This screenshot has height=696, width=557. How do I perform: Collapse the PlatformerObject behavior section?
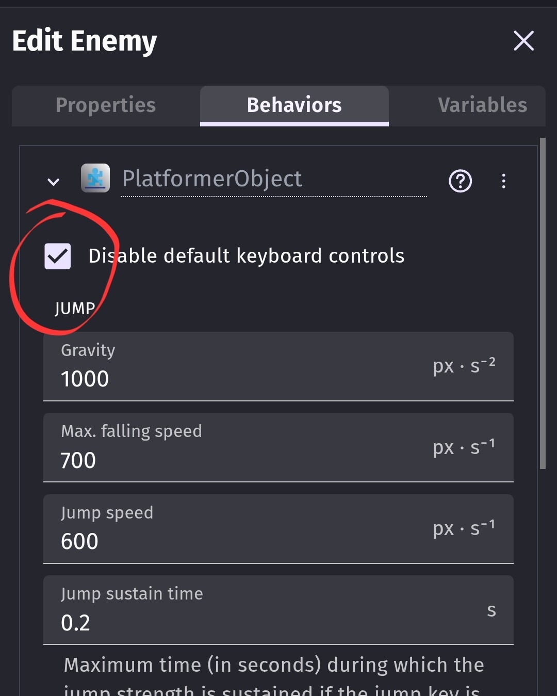coord(53,182)
